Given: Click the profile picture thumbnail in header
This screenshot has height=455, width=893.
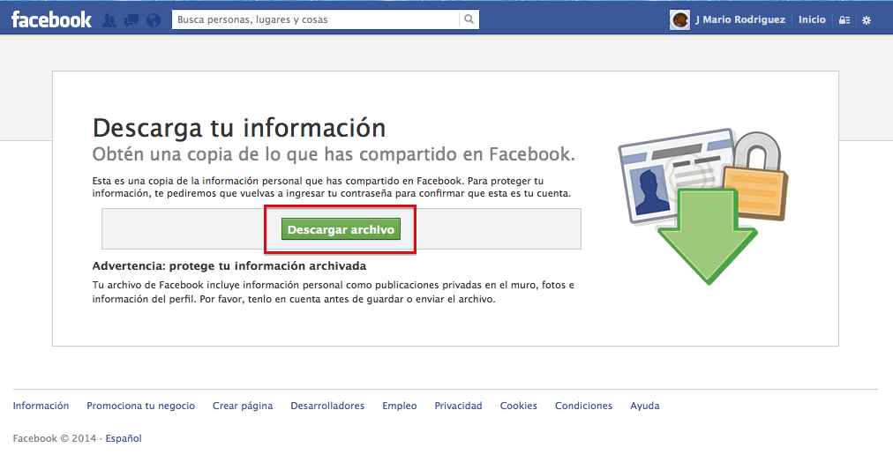Looking at the screenshot, I should [679, 20].
